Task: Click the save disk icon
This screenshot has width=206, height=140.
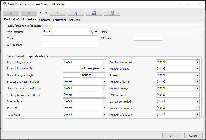Action: point(94,13)
